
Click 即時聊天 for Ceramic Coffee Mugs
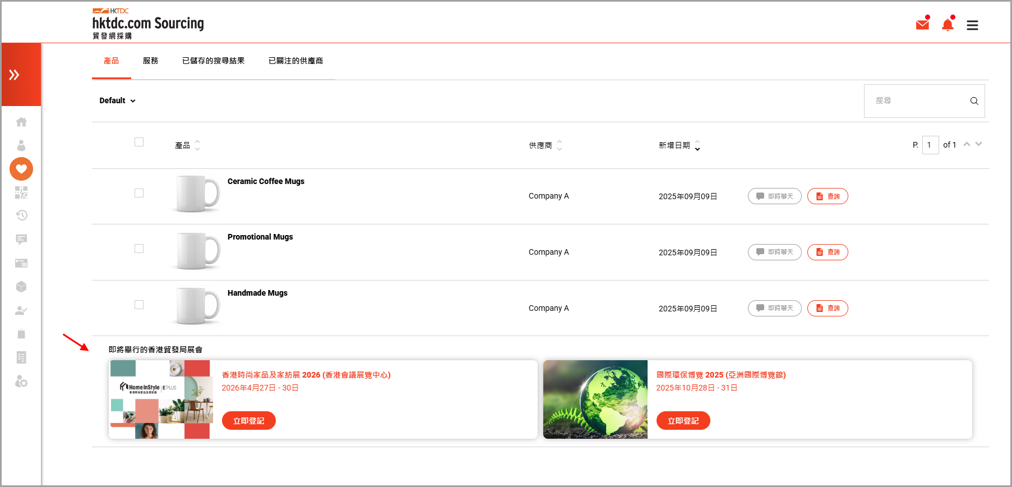775,196
